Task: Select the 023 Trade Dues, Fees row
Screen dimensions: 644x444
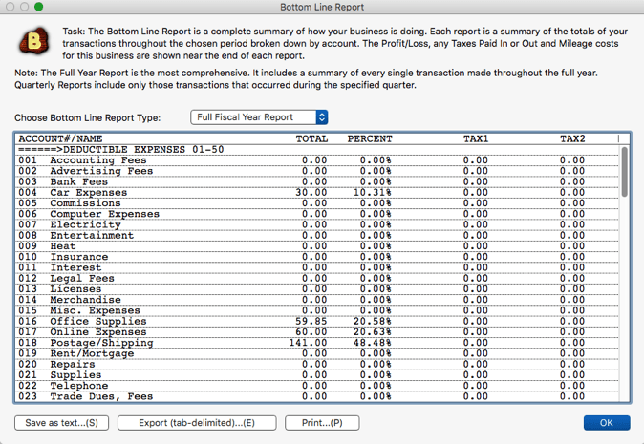Action: 317,396
